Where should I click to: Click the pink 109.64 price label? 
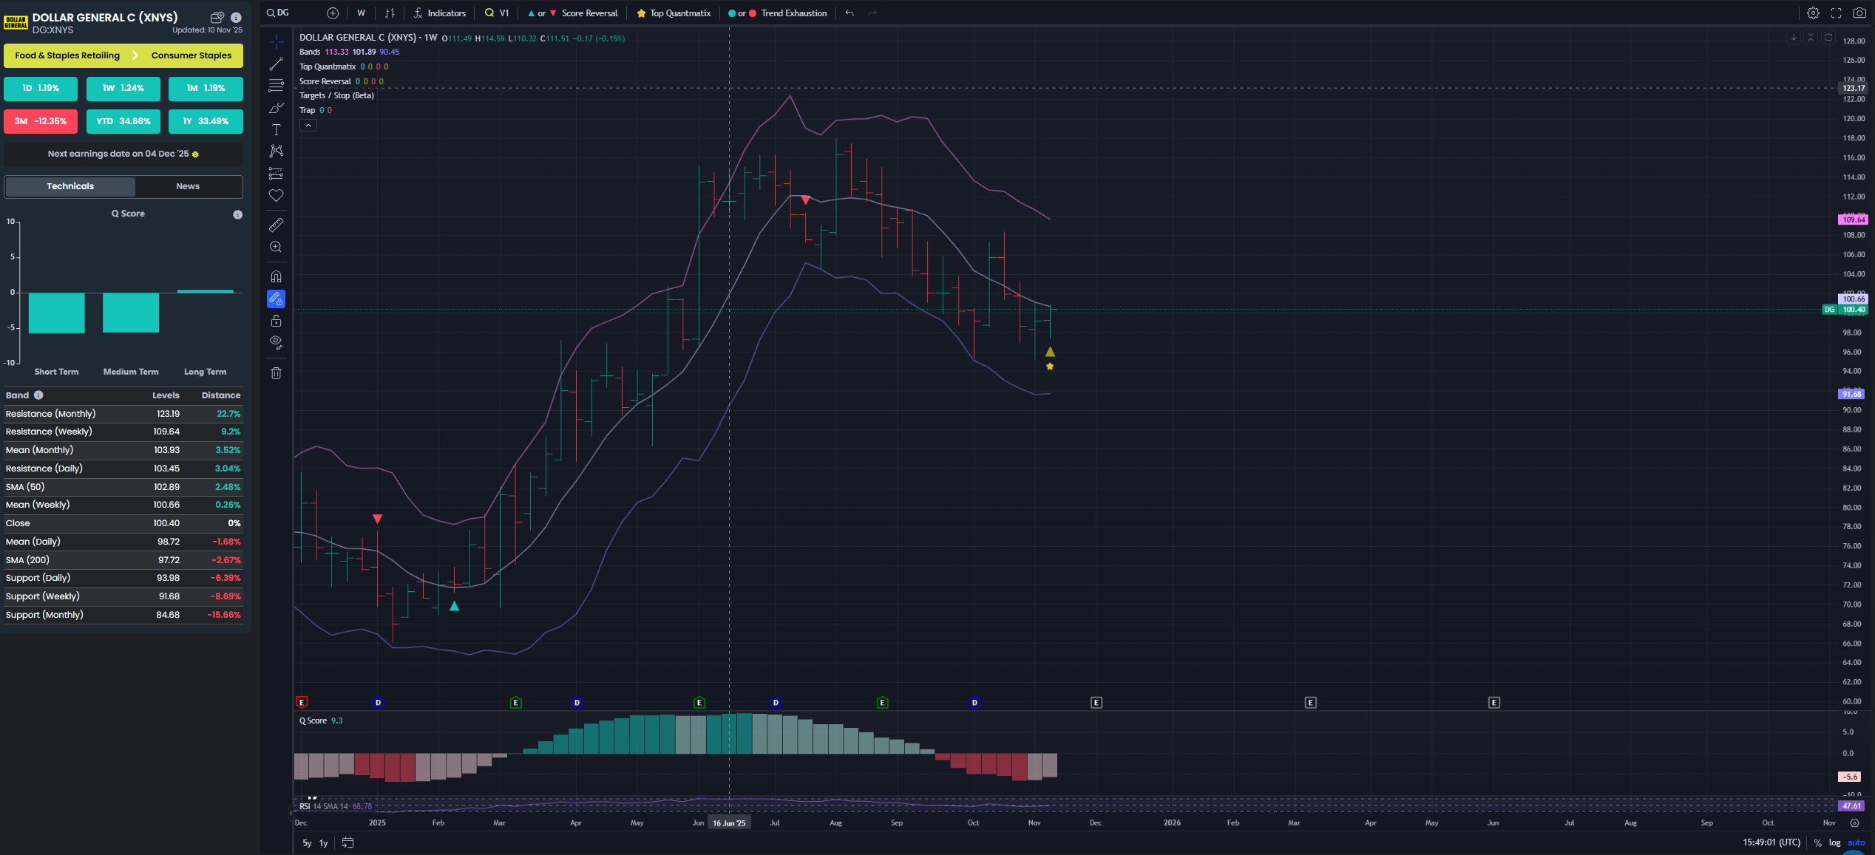tap(1853, 219)
